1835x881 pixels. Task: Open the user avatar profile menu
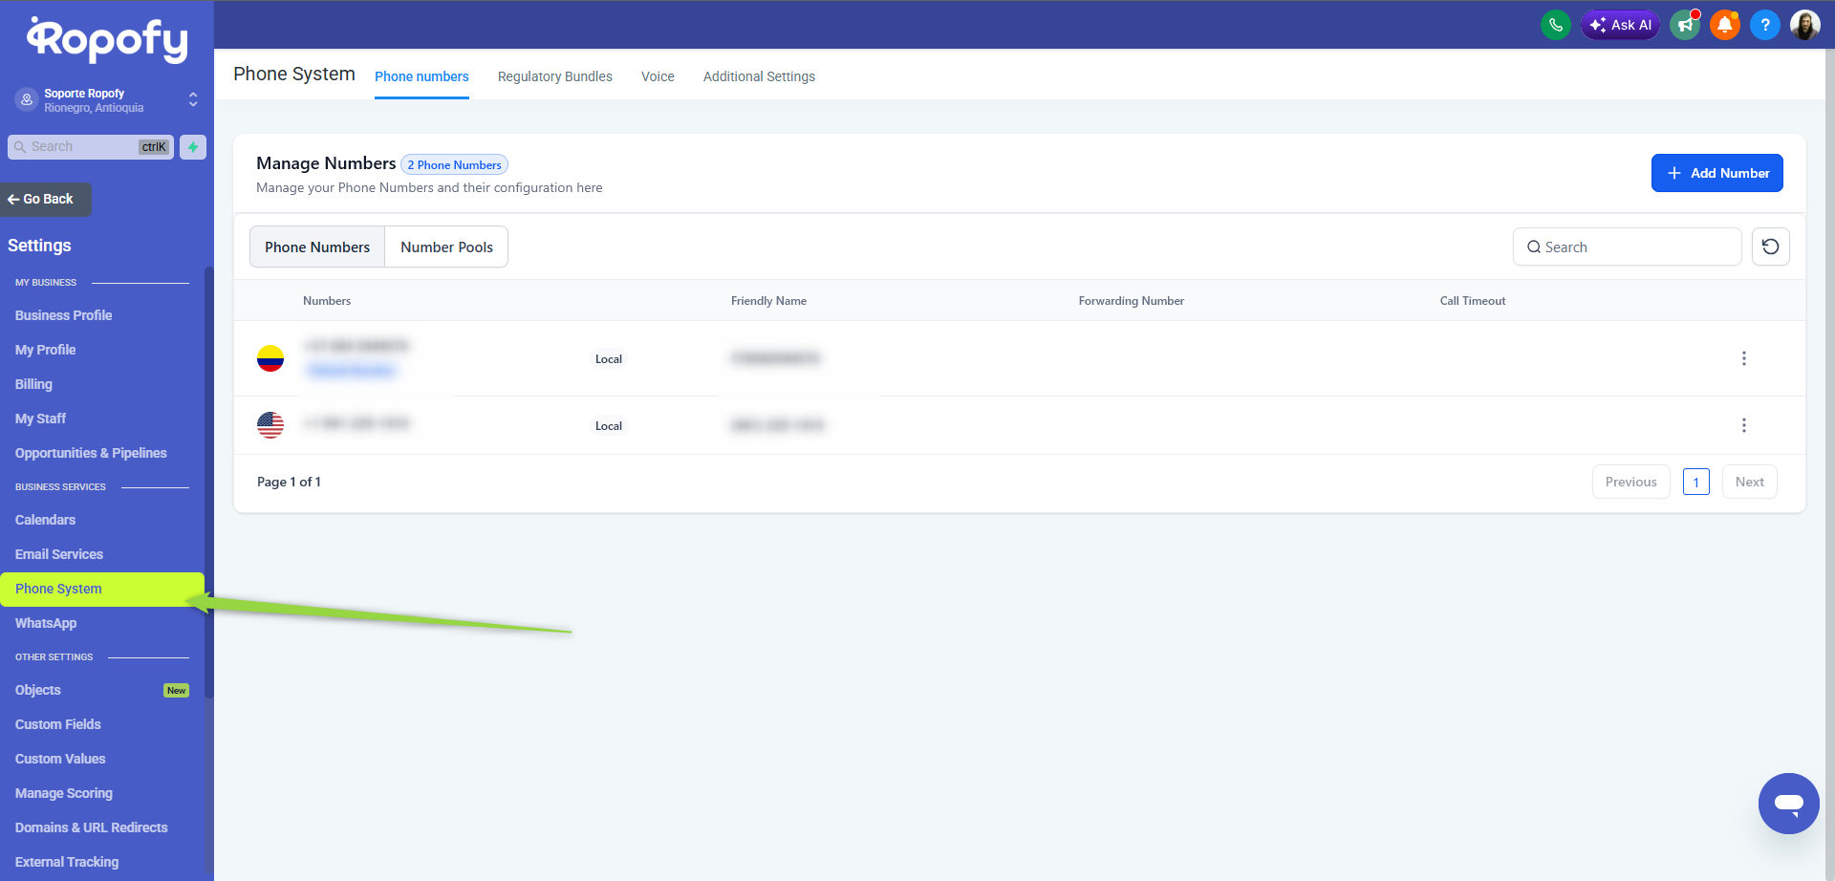1804,25
